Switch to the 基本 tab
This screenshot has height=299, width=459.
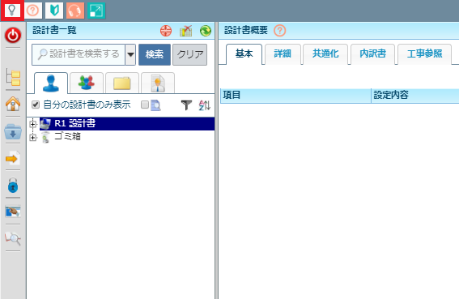pyautogui.click(x=244, y=54)
